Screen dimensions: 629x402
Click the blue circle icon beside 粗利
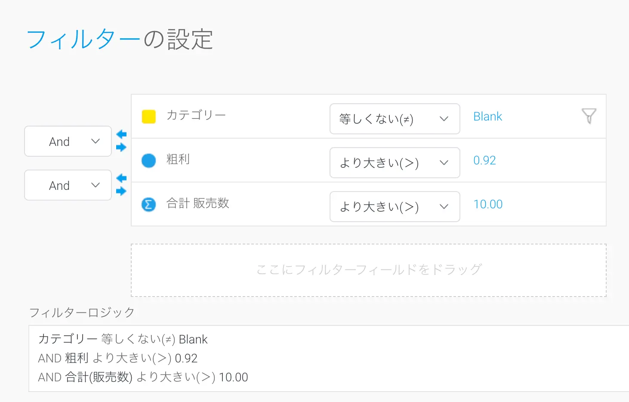(x=149, y=161)
